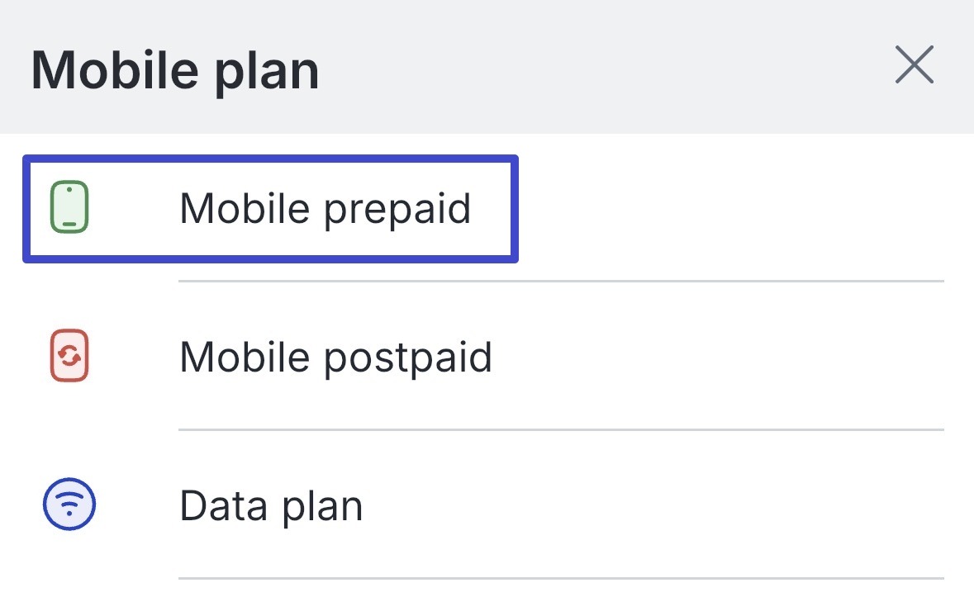The image size is (974, 616).
Task: Tap the circular Wi-Fi signal icon
Action: pyautogui.click(x=69, y=505)
